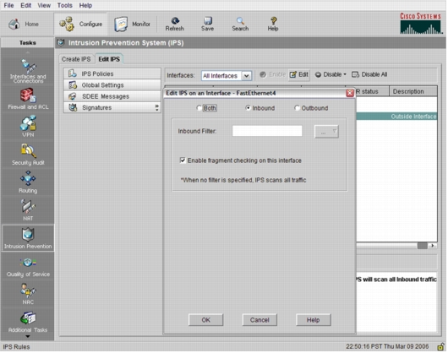Click the horizontal scrollbar thumb
Image resolution: width=448 pixels, height=353 pixels.
pos(423,246)
